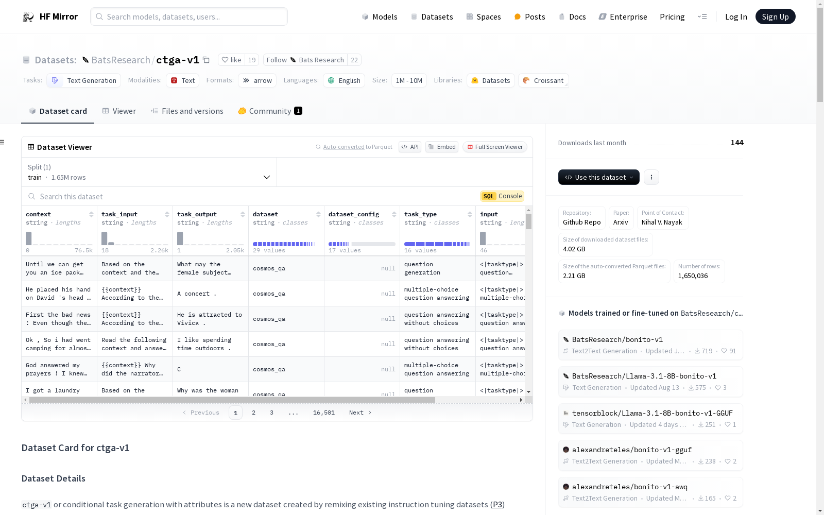824x515 pixels.
Task: Click the English language tag
Action: 344,80
